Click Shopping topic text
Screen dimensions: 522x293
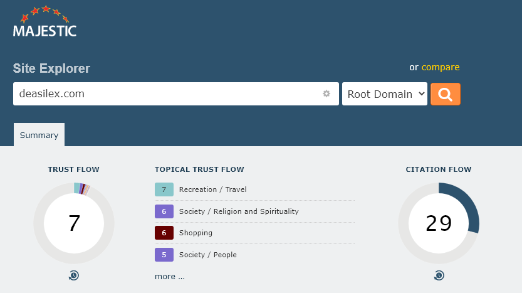click(196, 233)
